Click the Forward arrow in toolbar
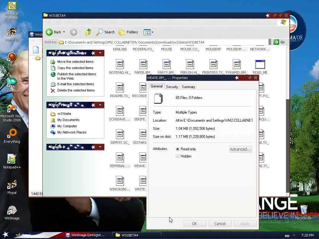Image resolution: width=319 pixels, height=239 pixels. 74,32
